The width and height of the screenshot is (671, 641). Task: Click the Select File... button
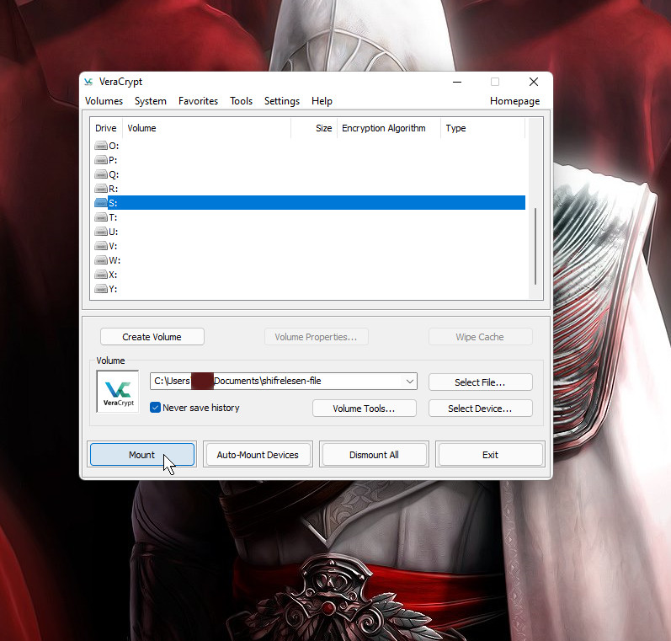click(480, 382)
